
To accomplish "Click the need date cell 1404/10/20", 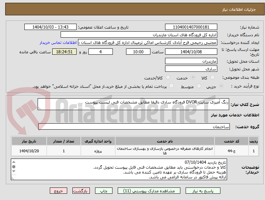I will click(x=29, y=151).
